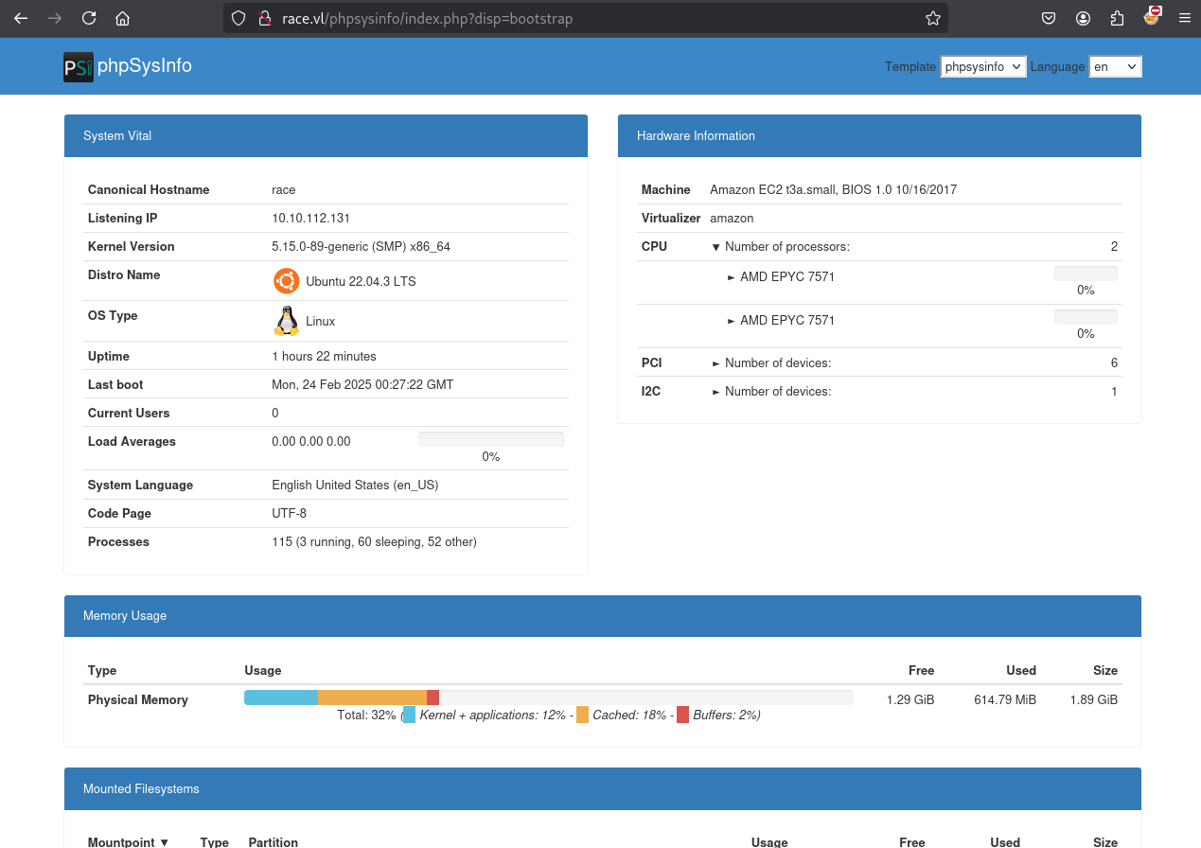The height and width of the screenshot is (848, 1201).
Task: Sort filesystems by Mountpoint column
Action: (x=128, y=842)
